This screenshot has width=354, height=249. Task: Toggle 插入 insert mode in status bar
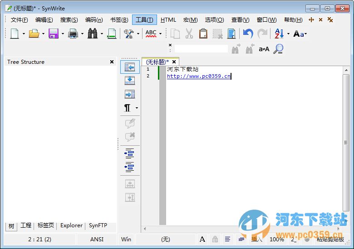click(257, 239)
